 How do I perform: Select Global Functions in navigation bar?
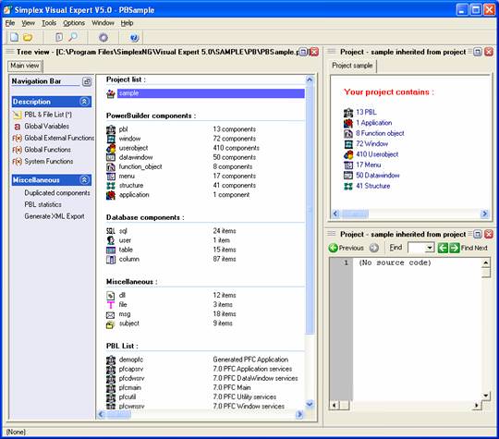[47, 150]
